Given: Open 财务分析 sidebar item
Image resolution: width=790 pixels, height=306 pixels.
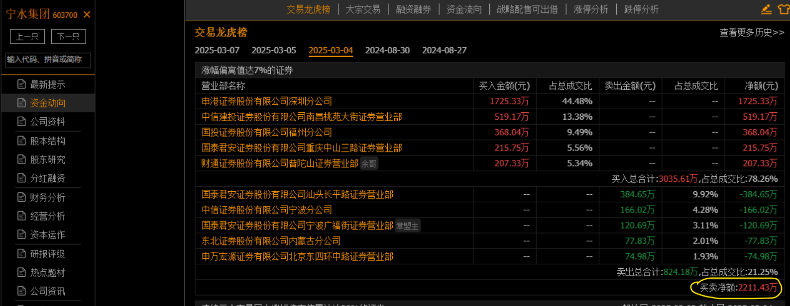Looking at the screenshot, I should (x=48, y=197).
